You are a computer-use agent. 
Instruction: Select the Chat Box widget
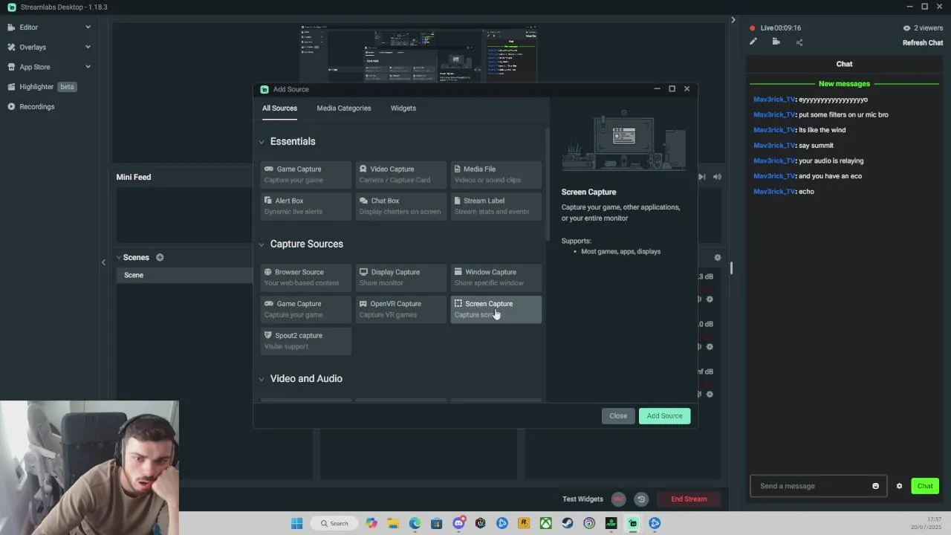click(x=401, y=206)
